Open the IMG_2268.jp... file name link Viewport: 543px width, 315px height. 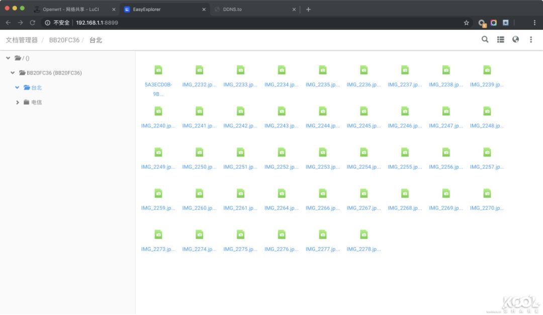pos(405,208)
